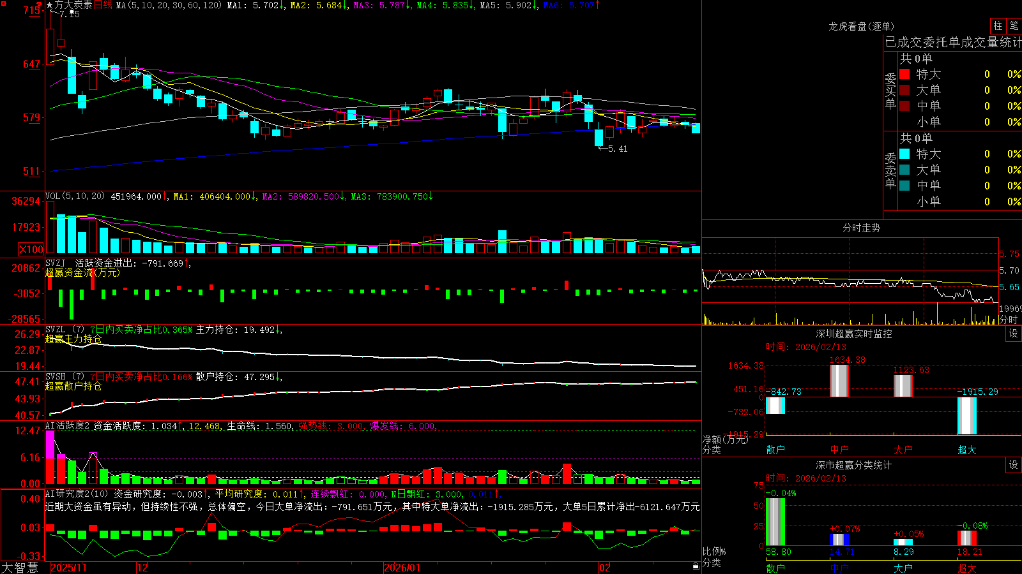Click the X100 volume scale box
1022x574 pixels.
[x=31, y=249]
